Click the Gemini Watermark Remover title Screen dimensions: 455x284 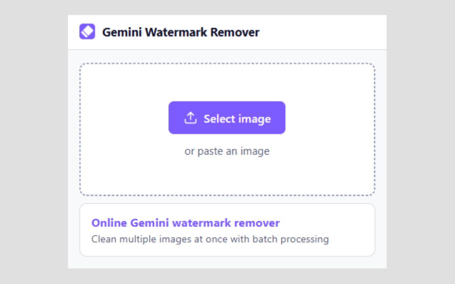(x=181, y=32)
